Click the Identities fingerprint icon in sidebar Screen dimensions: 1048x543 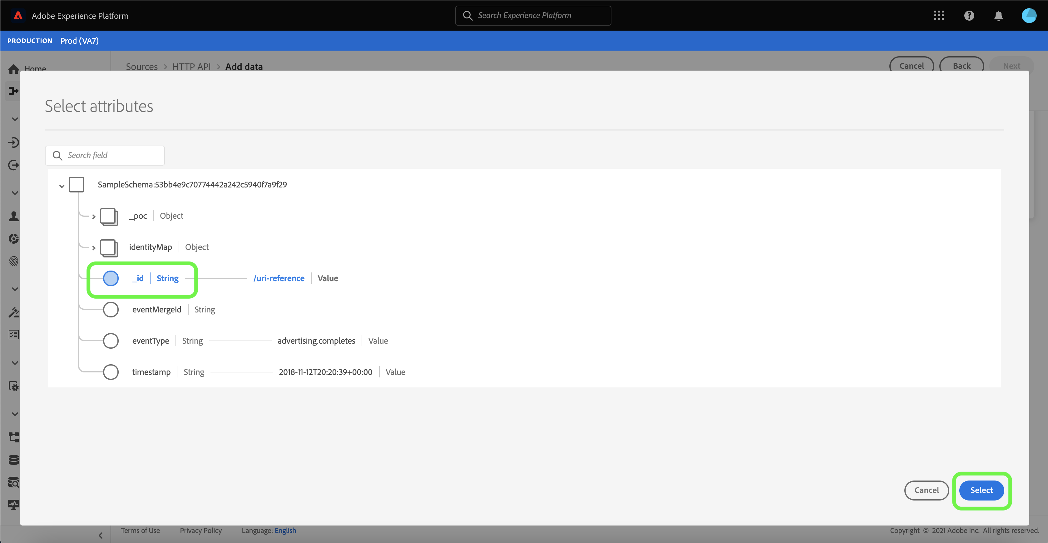coord(13,261)
